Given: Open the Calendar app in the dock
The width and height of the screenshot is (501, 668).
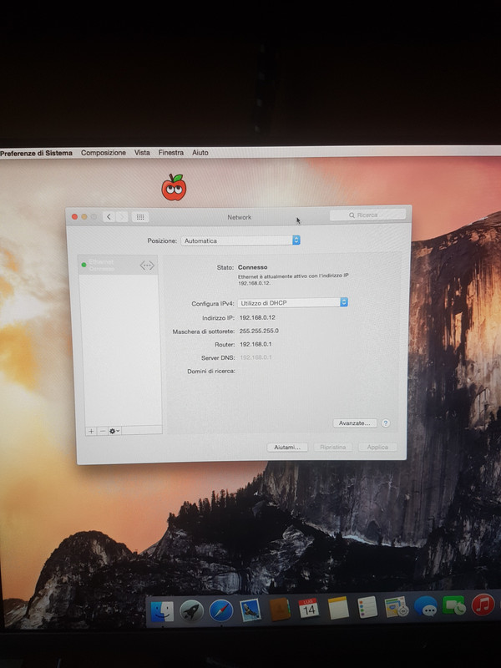Looking at the screenshot, I should [309, 609].
